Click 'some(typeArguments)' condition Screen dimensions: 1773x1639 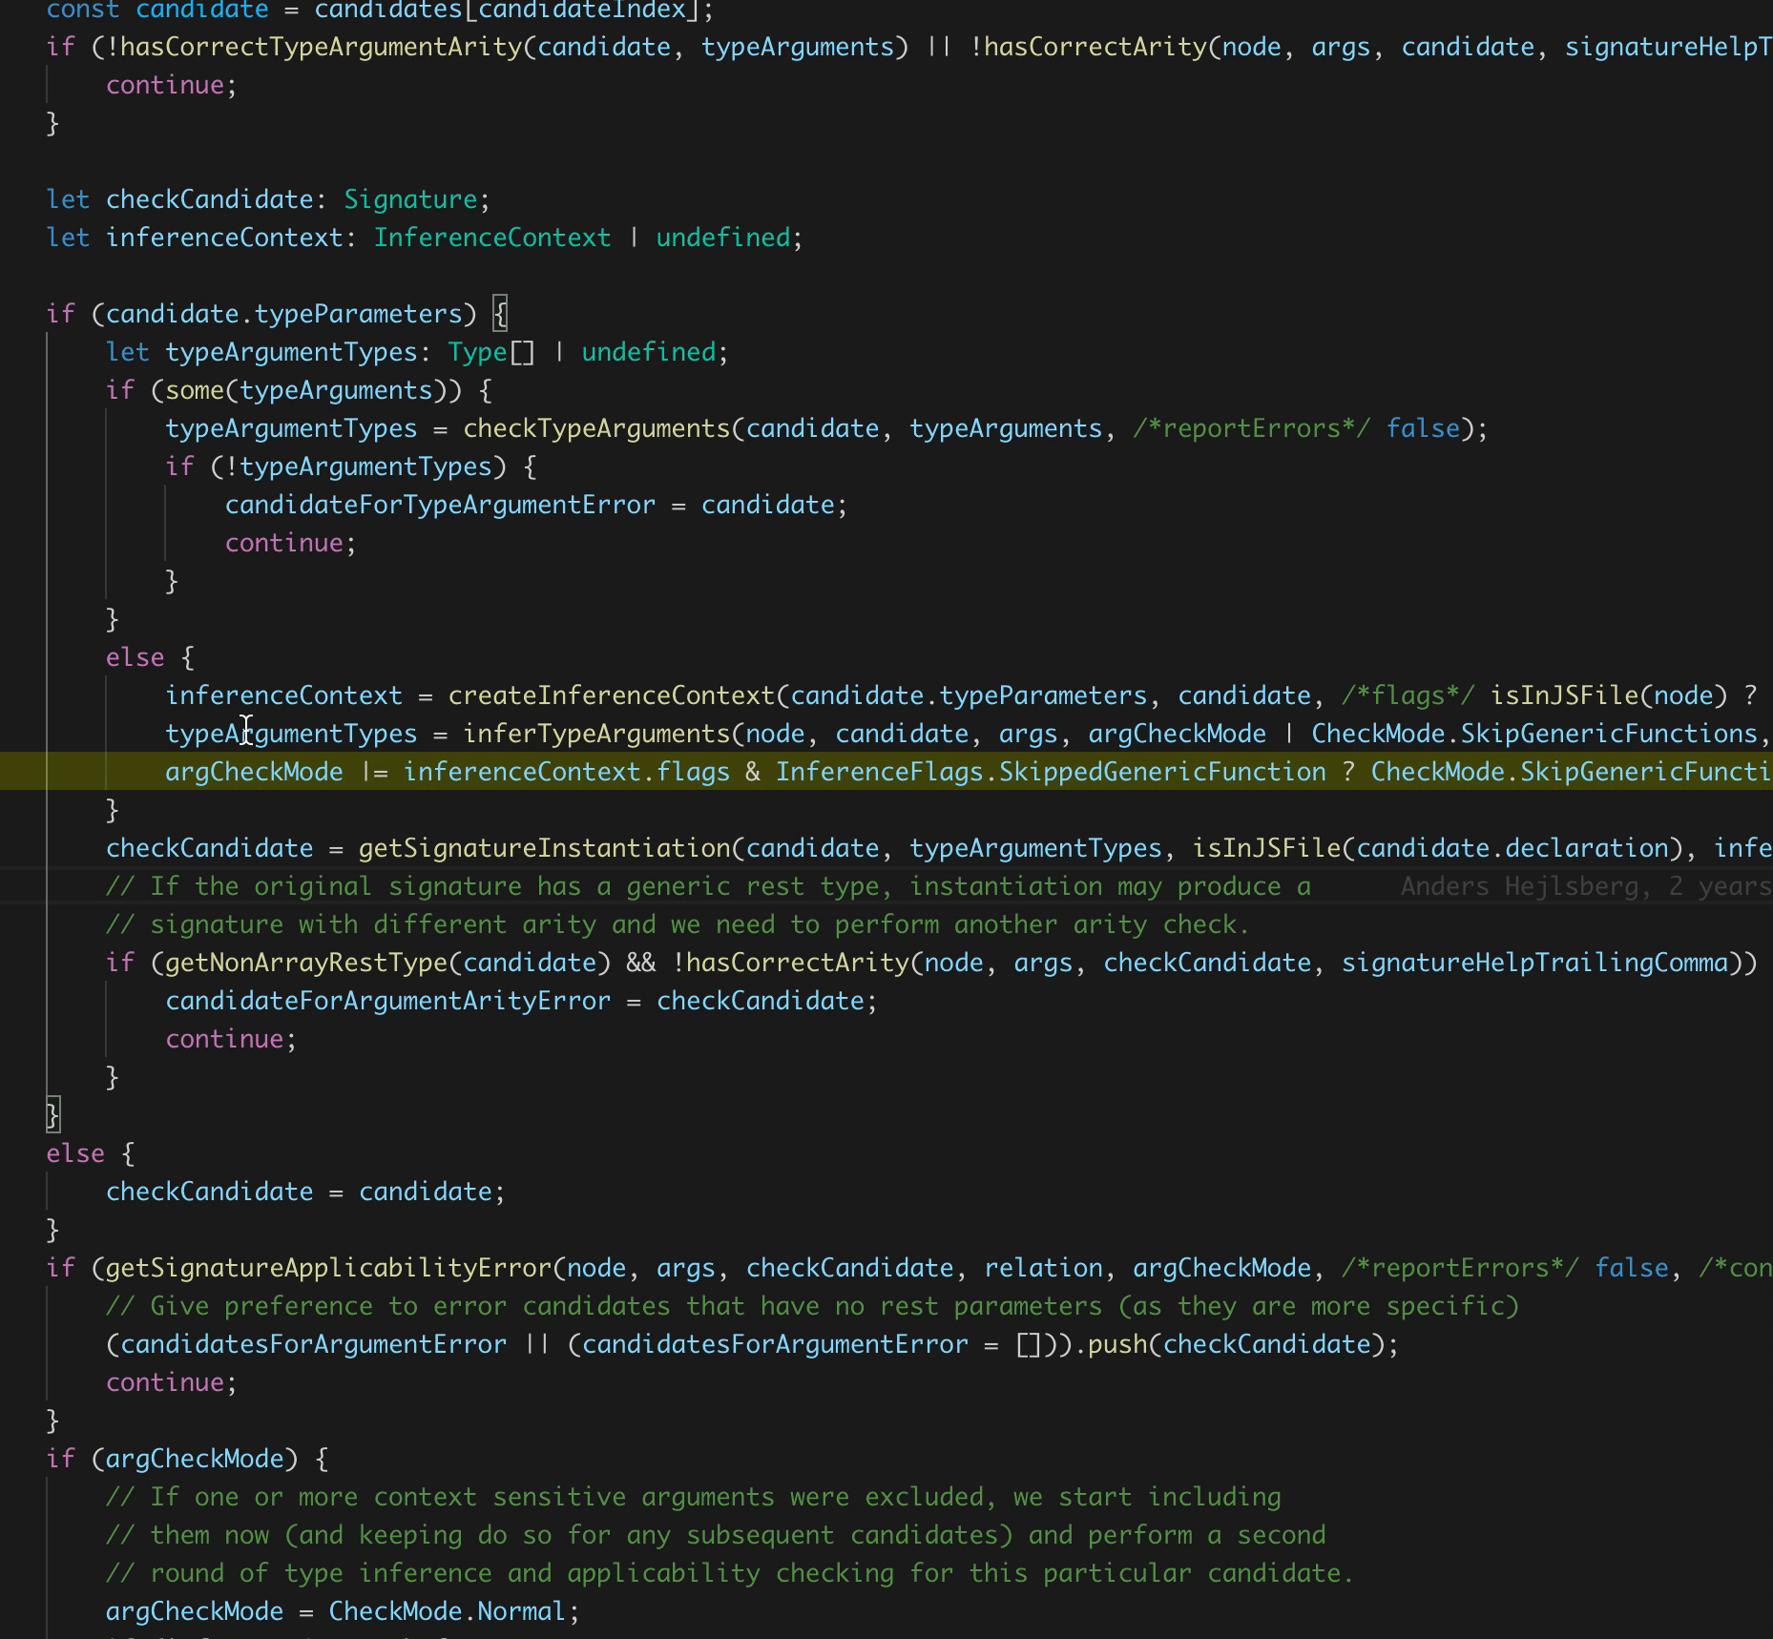point(344,390)
